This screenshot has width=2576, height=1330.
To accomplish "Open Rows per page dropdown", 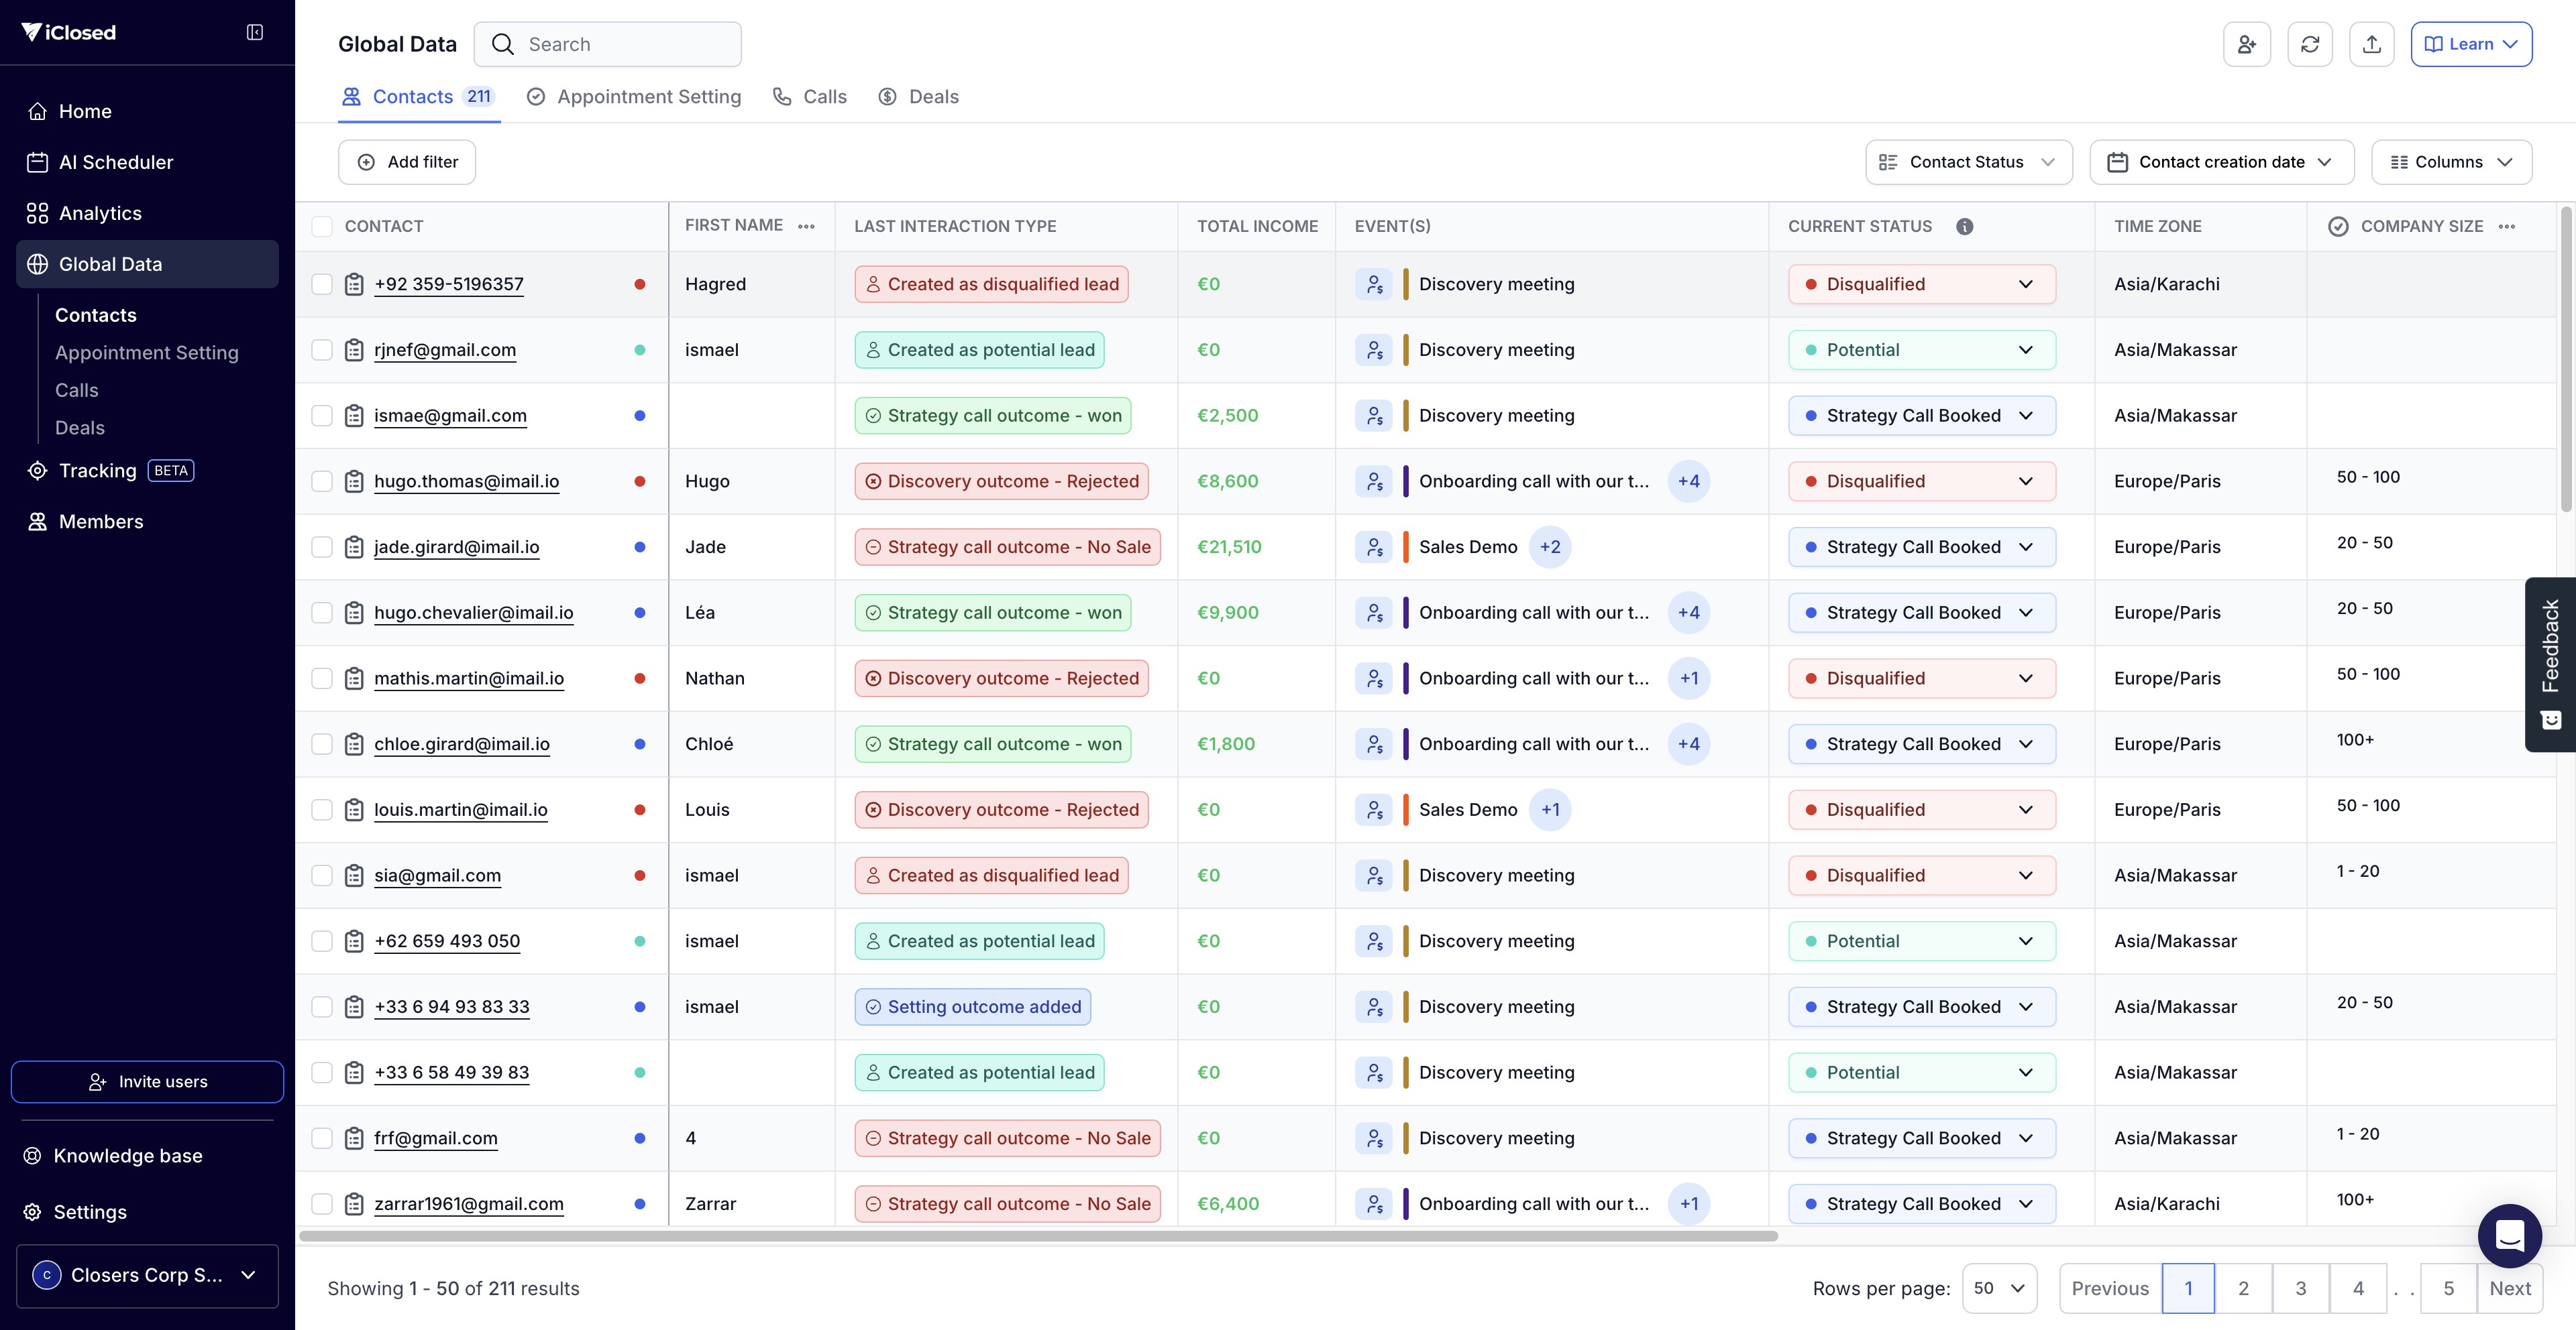I will 1999,1288.
